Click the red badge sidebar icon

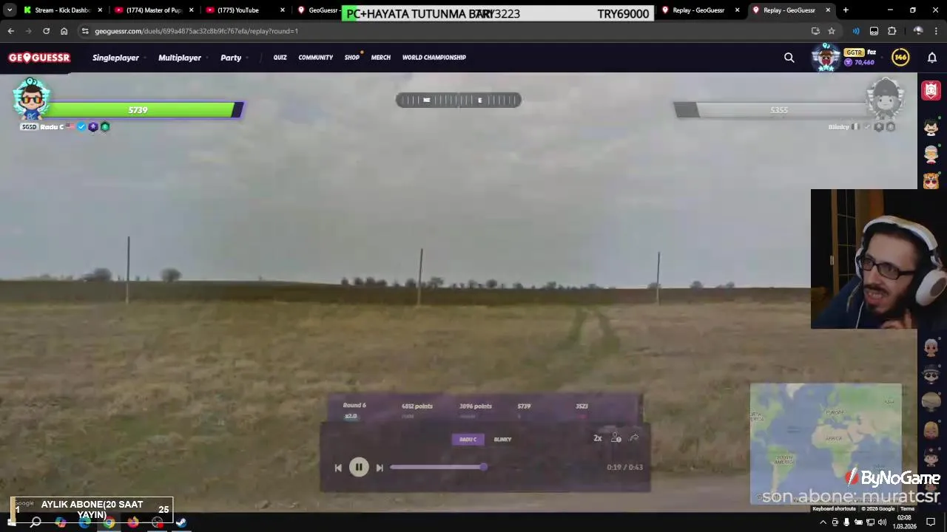931,91
